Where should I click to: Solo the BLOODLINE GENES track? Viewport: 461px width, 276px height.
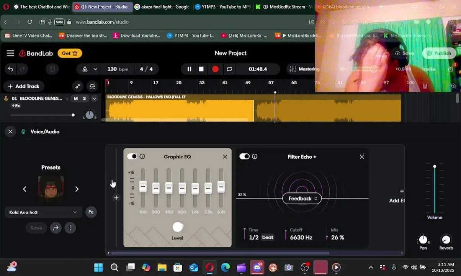coord(84,99)
